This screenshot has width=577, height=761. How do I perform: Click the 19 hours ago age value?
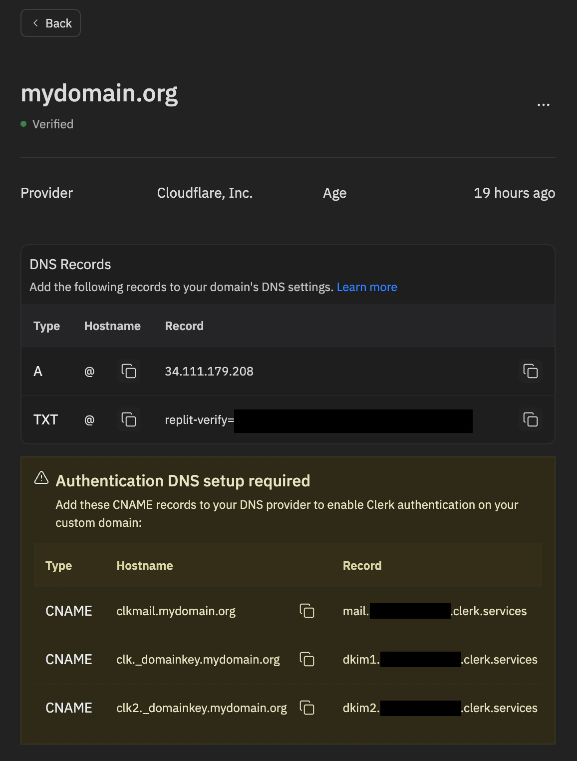coord(515,193)
